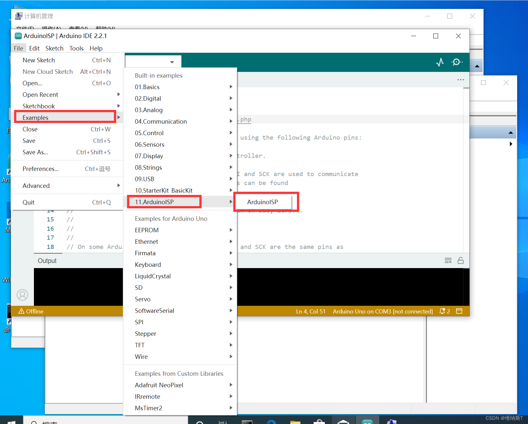This screenshot has width=528, height=424.
Task: Open the board selector dropdown
Action: click(153, 62)
